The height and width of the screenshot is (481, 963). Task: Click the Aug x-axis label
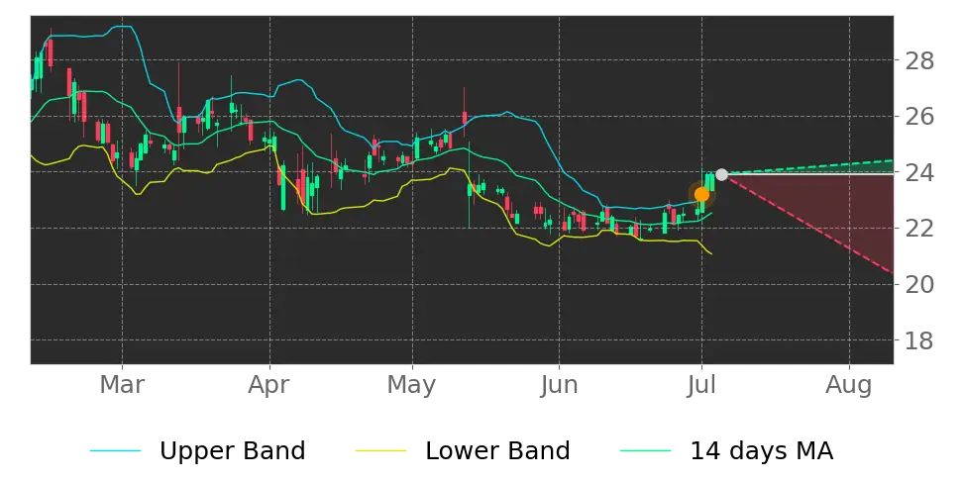[849, 387]
